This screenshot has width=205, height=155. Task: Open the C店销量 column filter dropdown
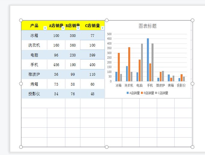(x=102, y=28)
